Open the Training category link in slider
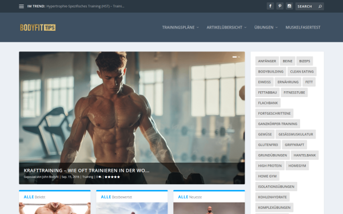343x214 pixels. 87,177
